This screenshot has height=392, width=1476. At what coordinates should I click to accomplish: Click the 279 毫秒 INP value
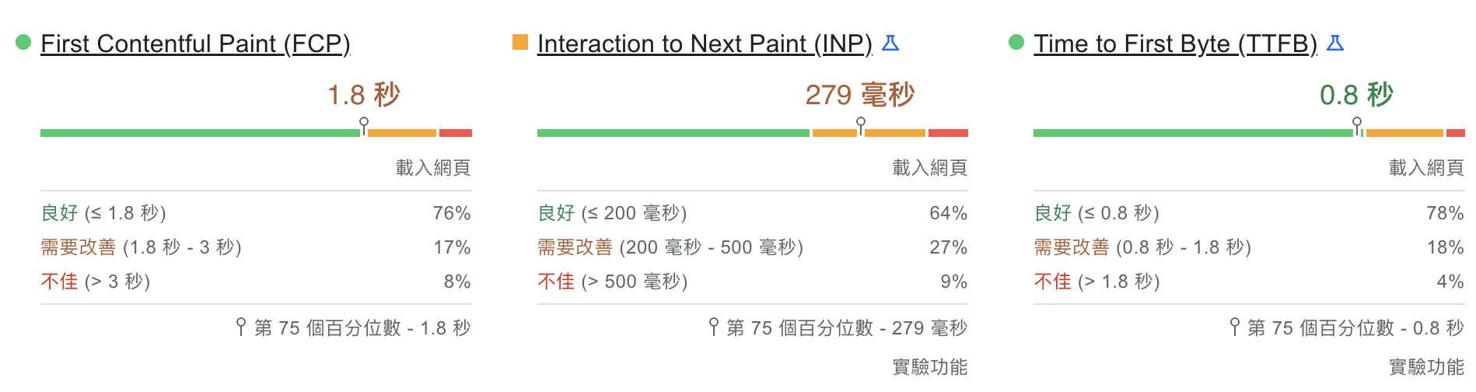click(x=859, y=95)
